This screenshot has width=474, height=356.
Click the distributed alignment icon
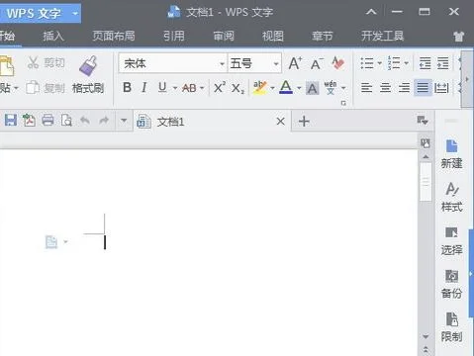[x=441, y=88]
